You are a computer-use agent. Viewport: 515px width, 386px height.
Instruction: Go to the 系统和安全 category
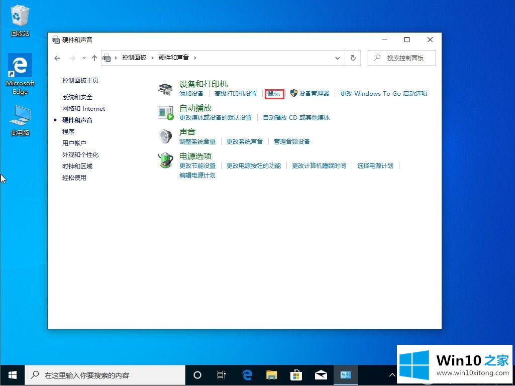click(x=77, y=97)
